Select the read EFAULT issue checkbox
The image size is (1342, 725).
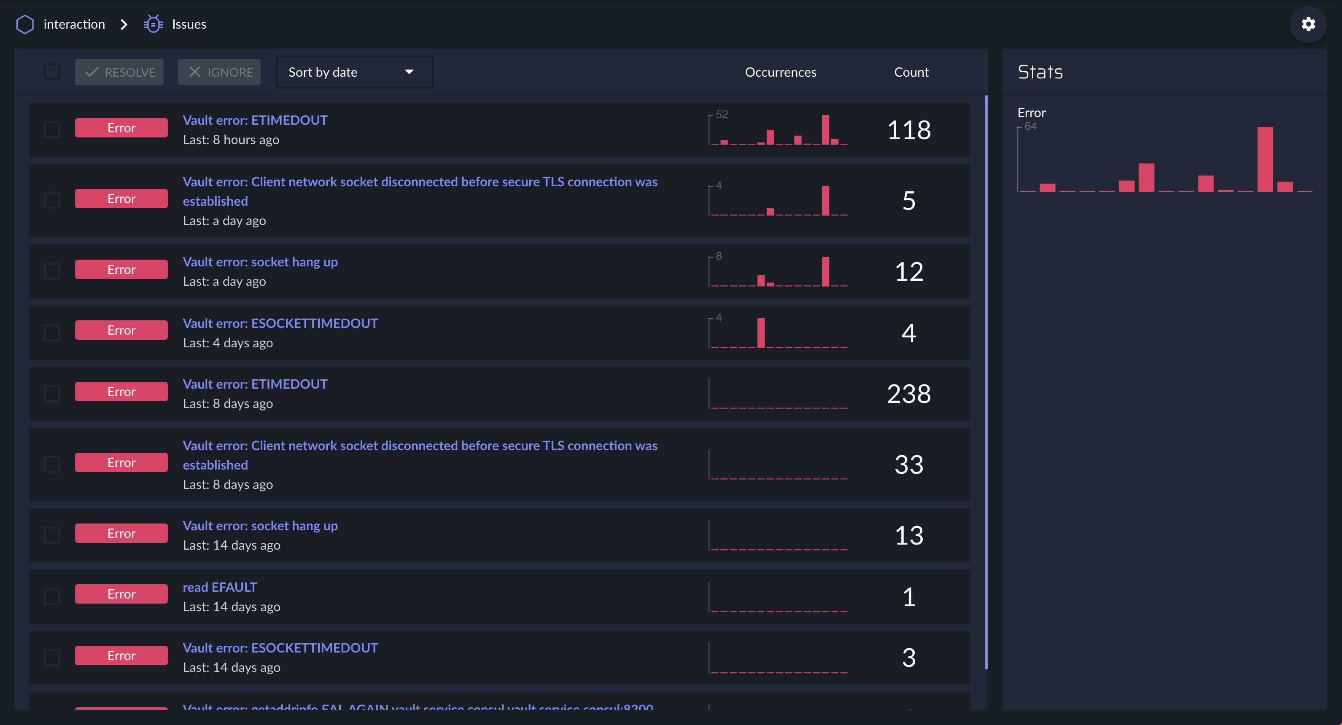tap(52, 596)
